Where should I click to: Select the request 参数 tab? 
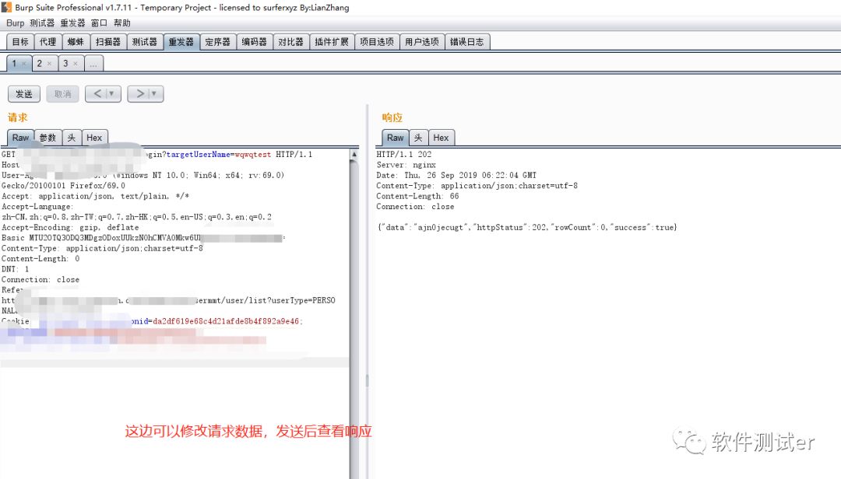tap(48, 138)
